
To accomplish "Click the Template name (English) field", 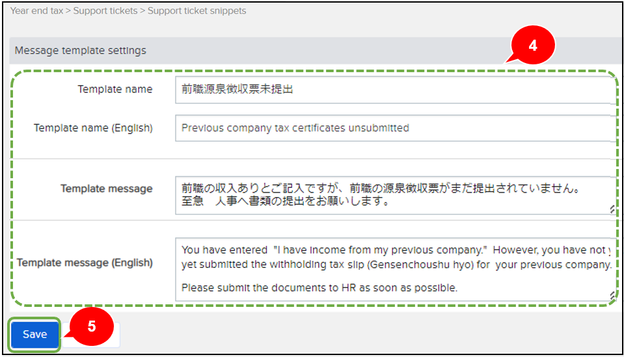I will point(394,128).
